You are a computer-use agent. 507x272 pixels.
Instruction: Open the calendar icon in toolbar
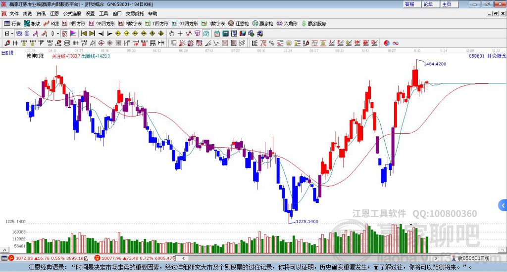pyautogui.click(x=217, y=34)
